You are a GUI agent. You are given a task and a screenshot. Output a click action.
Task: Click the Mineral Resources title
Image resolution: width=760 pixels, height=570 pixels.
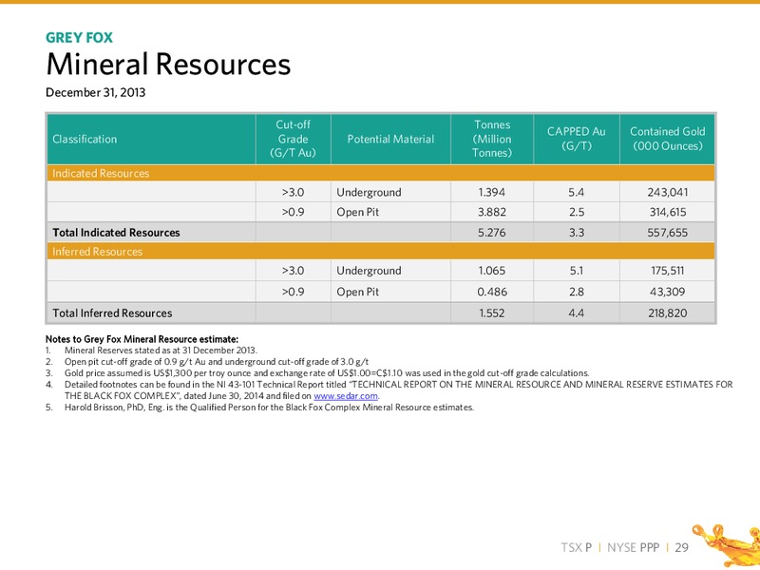point(168,64)
